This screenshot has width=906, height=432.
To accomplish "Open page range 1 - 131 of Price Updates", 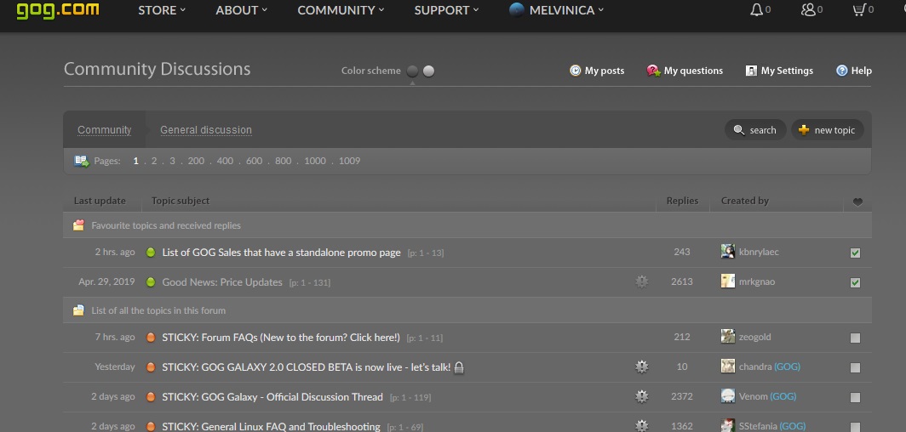I will 310,282.
